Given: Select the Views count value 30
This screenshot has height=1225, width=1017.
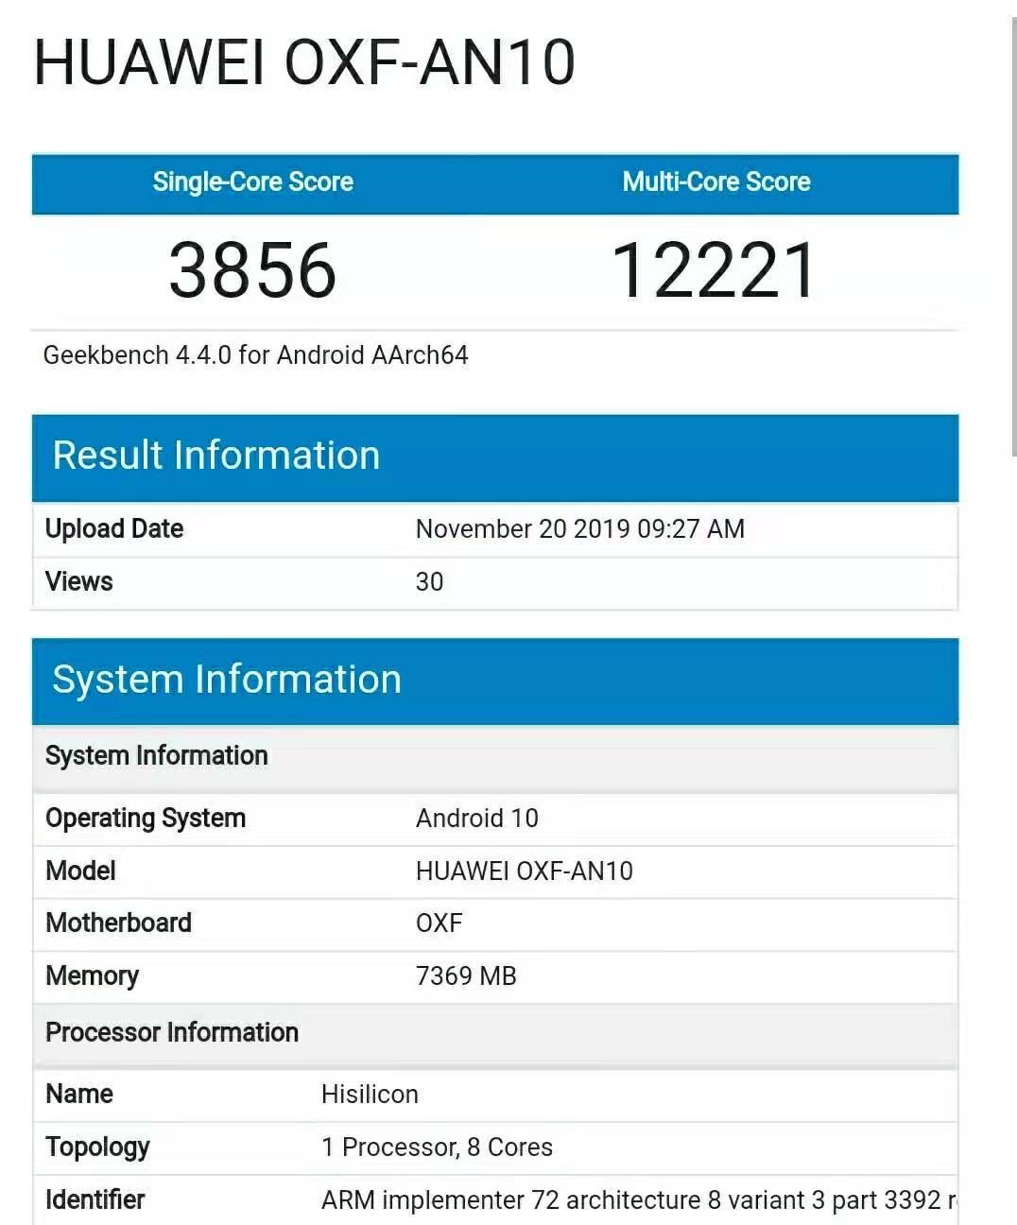Looking at the screenshot, I should 429,582.
